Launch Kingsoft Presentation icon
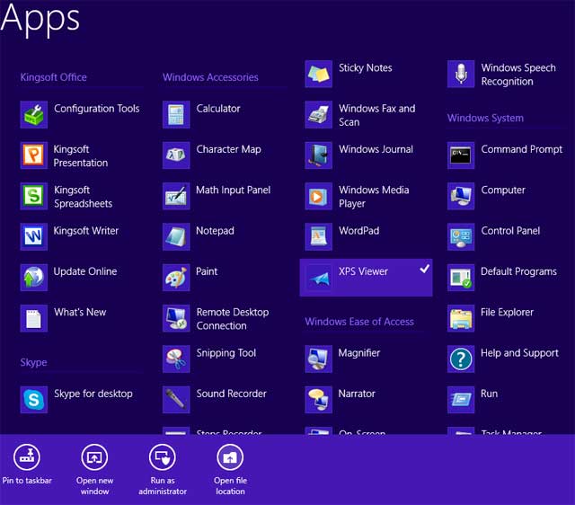 tap(34, 155)
